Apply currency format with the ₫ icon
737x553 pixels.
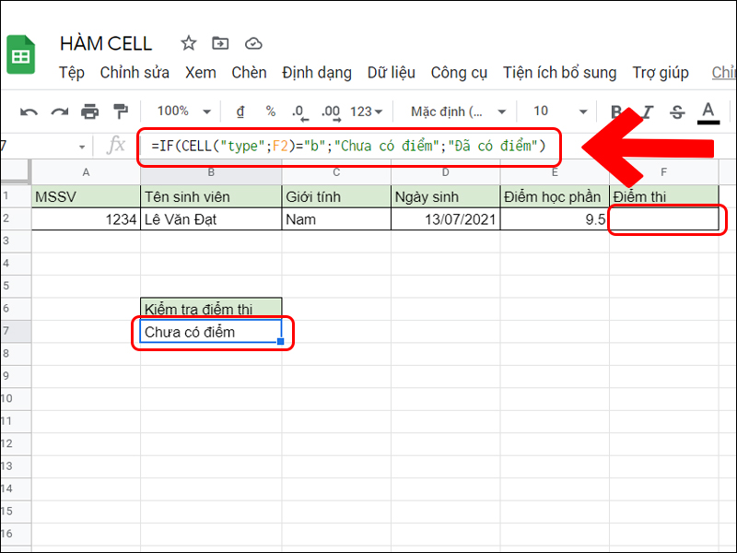click(x=240, y=111)
